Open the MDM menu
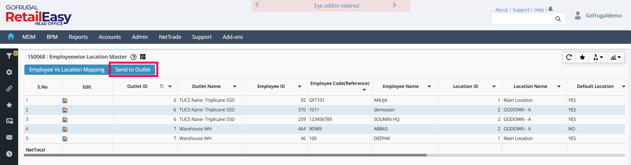This screenshot has height=165, width=631. point(29,37)
